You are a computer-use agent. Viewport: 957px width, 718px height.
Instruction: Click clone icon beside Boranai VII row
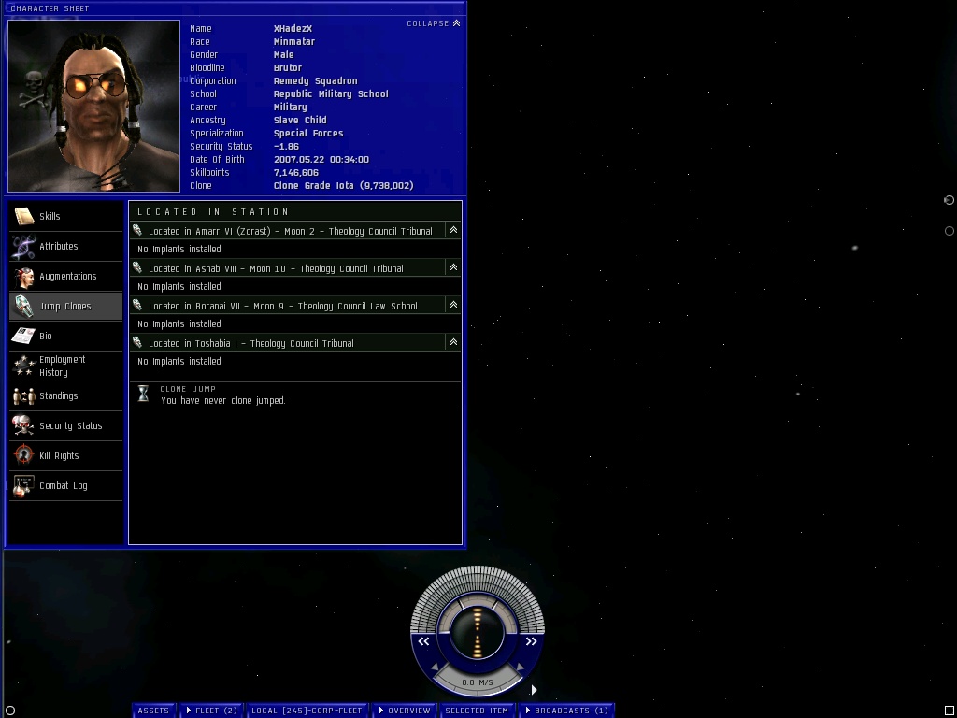point(137,306)
